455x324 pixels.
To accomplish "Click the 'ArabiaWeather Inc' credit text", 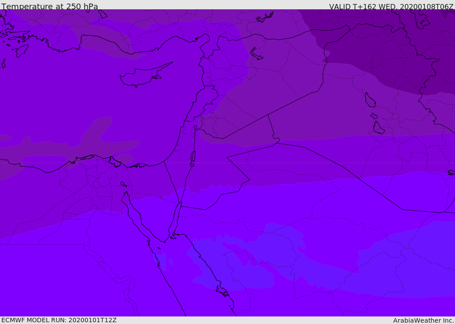I will click(x=423, y=320).
